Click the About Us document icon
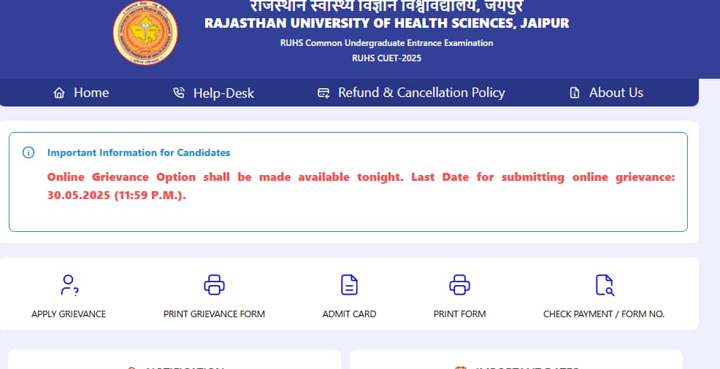This screenshot has height=369, width=720. click(x=575, y=93)
